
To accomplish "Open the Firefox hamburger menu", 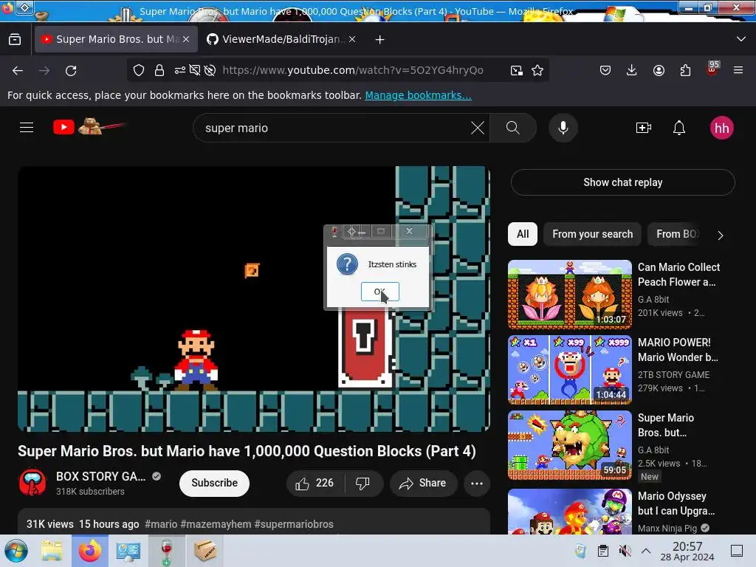I will [738, 70].
